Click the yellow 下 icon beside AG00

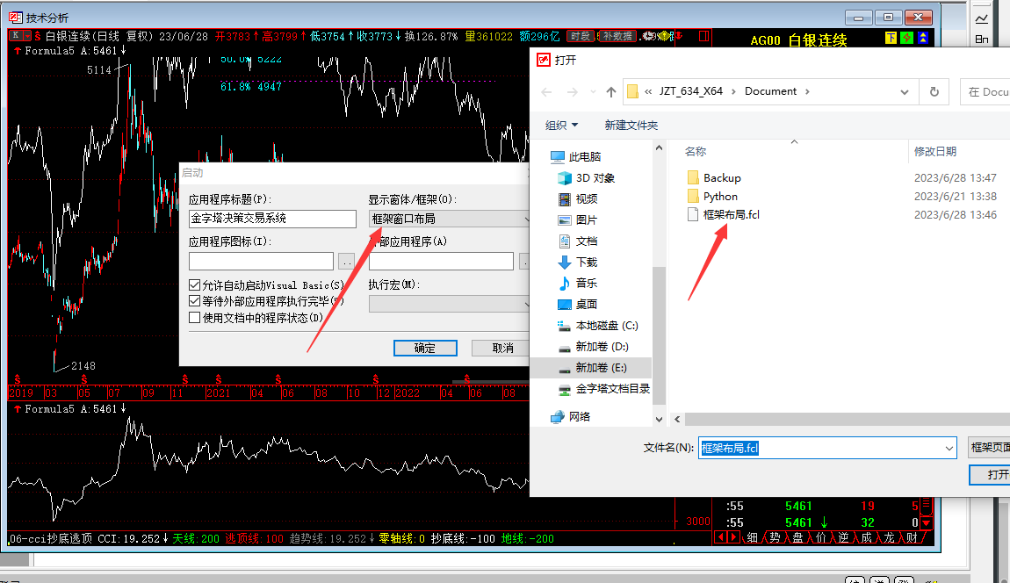891,38
